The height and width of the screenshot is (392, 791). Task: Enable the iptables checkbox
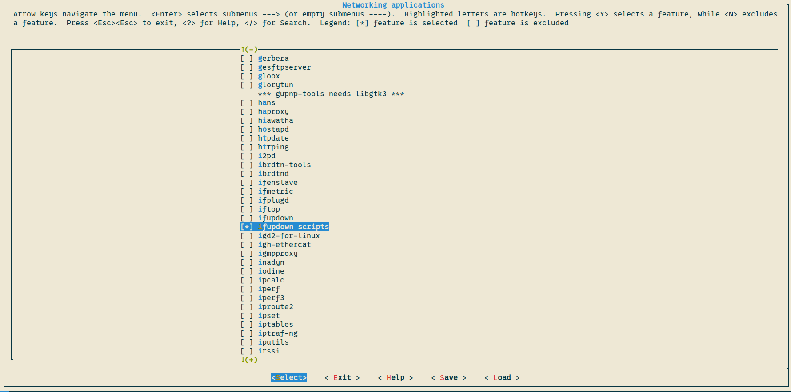pos(247,325)
